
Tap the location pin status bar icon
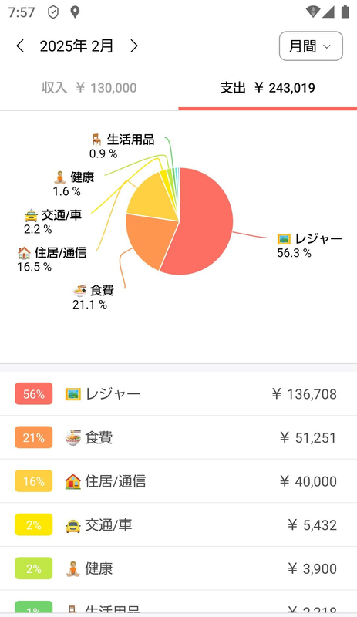75,12
